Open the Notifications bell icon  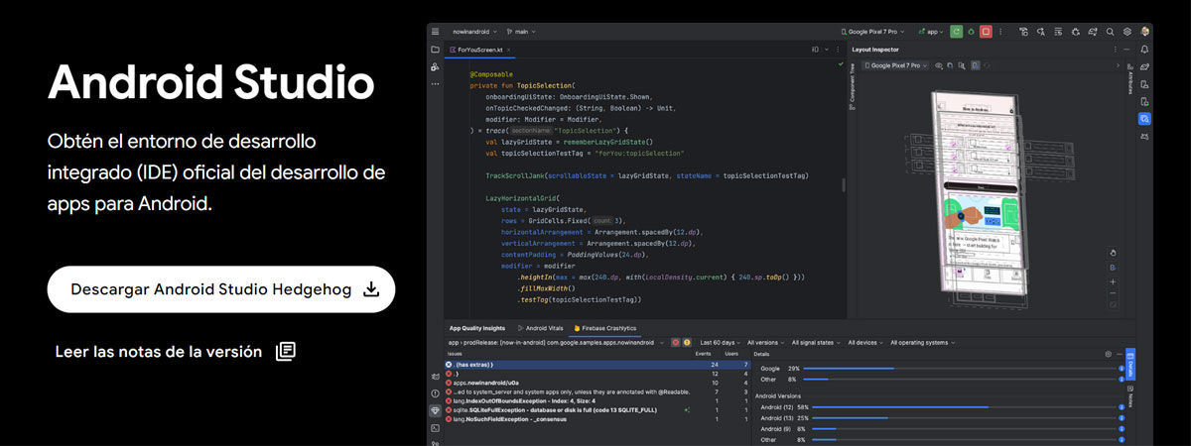pyautogui.click(x=1144, y=50)
